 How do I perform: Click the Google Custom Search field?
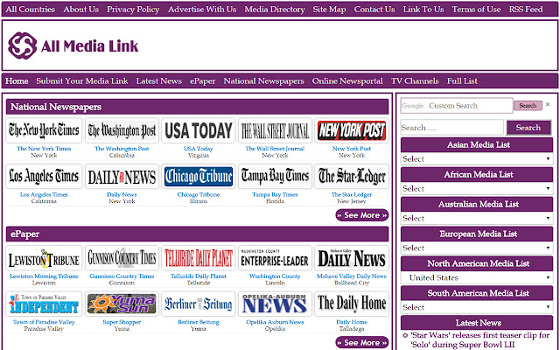[x=457, y=106]
